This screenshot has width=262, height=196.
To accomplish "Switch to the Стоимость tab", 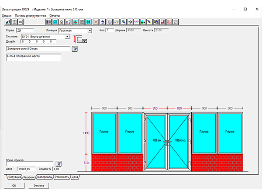I will (61, 178).
